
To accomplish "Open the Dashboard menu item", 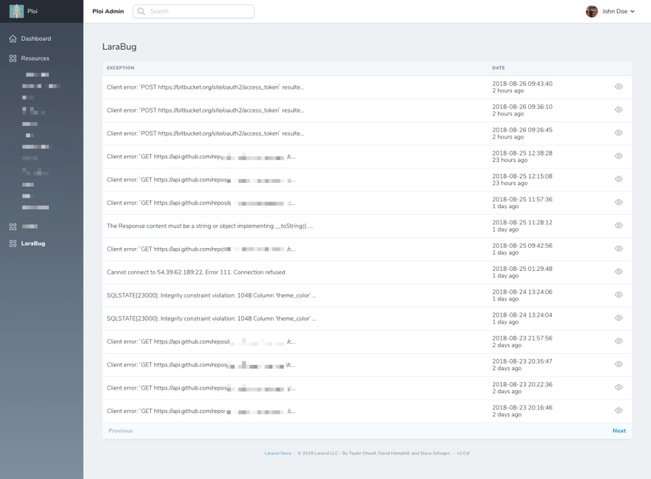I will tap(36, 38).
